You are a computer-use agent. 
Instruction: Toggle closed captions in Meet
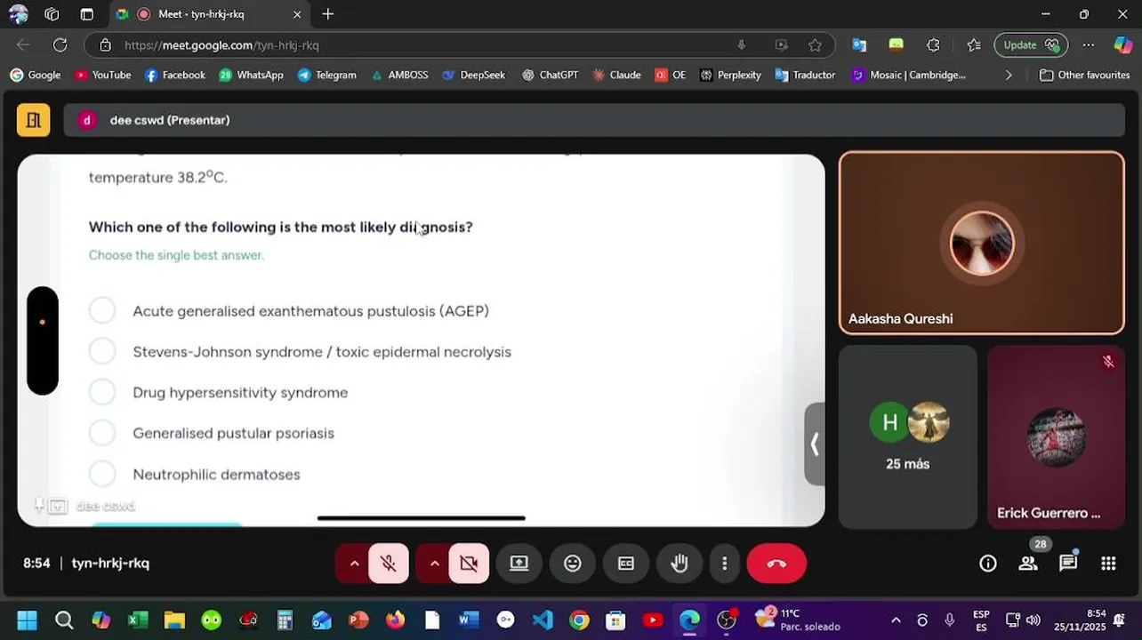click(626, 564)
